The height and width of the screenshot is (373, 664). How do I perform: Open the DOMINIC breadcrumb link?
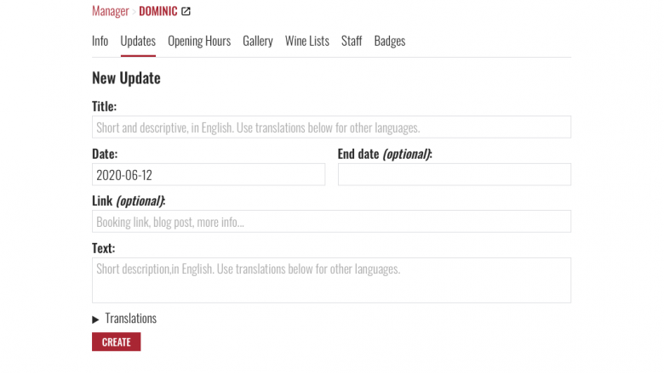pyautogui.click(x=158, y=11)
